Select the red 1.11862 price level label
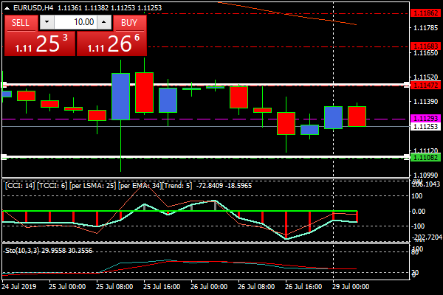The image size is (443, 295). [x=425, y=13]
